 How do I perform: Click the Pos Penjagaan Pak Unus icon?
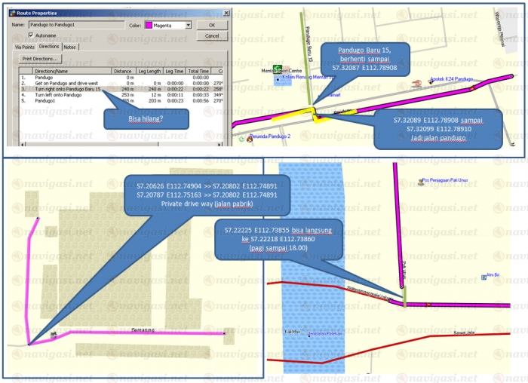[419, 180]
